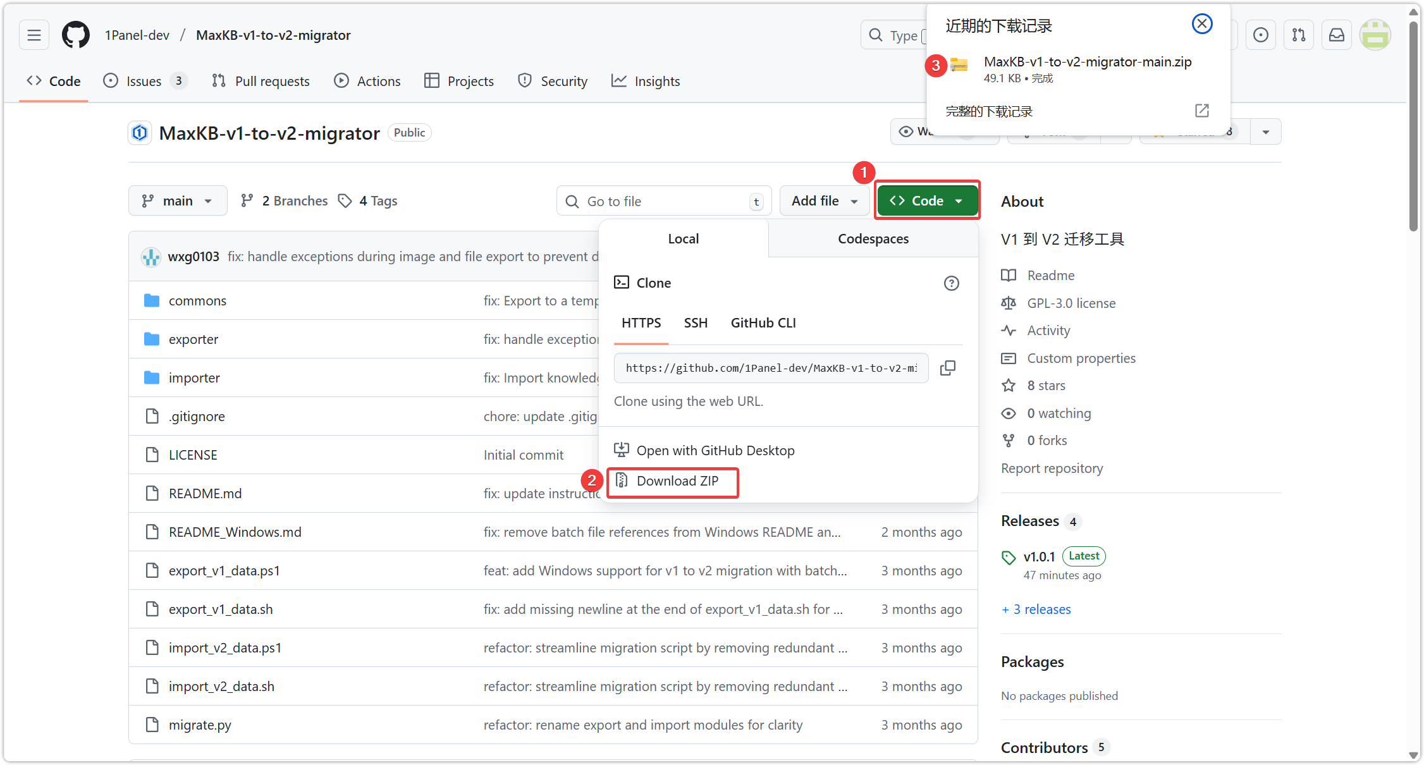Viewport: 1424px width, 765px height.
Task: Toggle the green Code dropdown button
Action: point(927,201)
